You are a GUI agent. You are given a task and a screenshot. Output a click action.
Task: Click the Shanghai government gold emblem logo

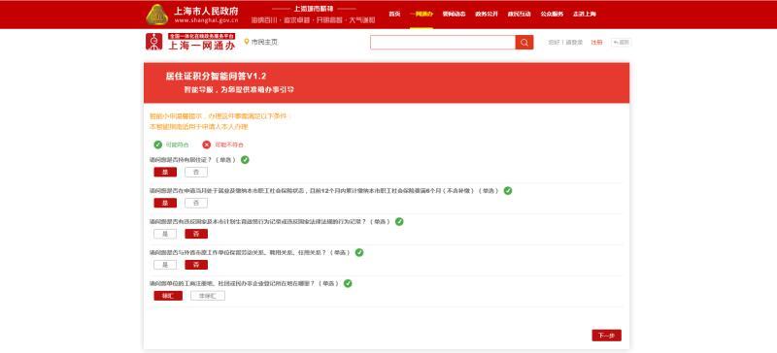pyautogui.click(x=157, y=15)
